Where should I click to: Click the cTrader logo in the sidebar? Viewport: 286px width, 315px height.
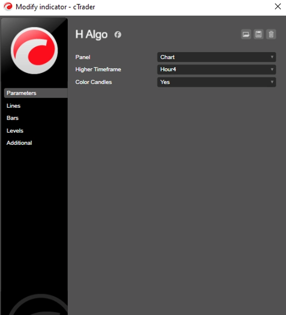click(x=34, y=51)
